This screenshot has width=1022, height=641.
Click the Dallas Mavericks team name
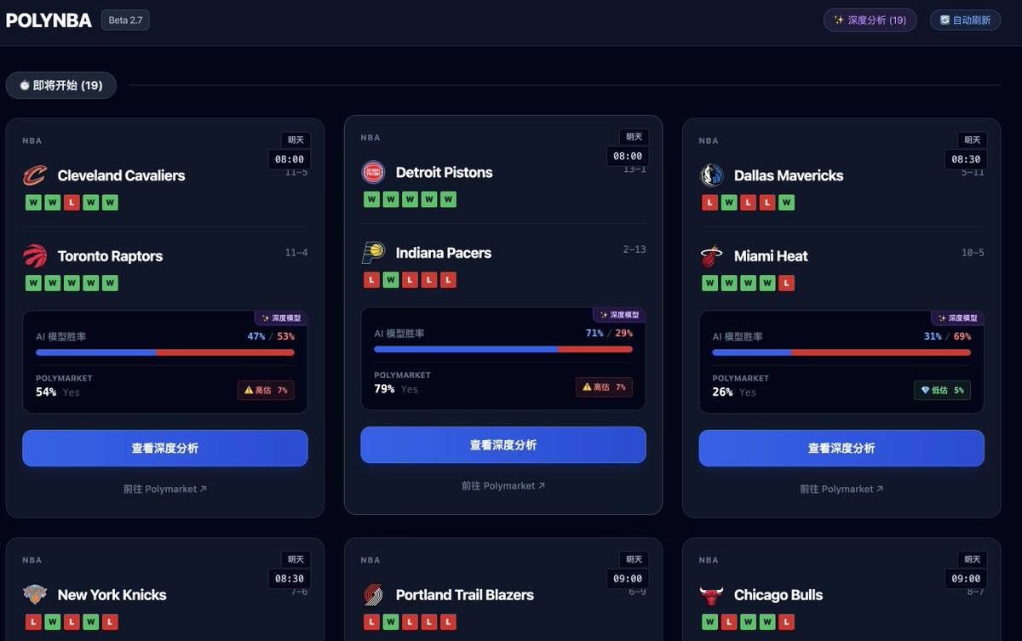click(x=789, y=175)
